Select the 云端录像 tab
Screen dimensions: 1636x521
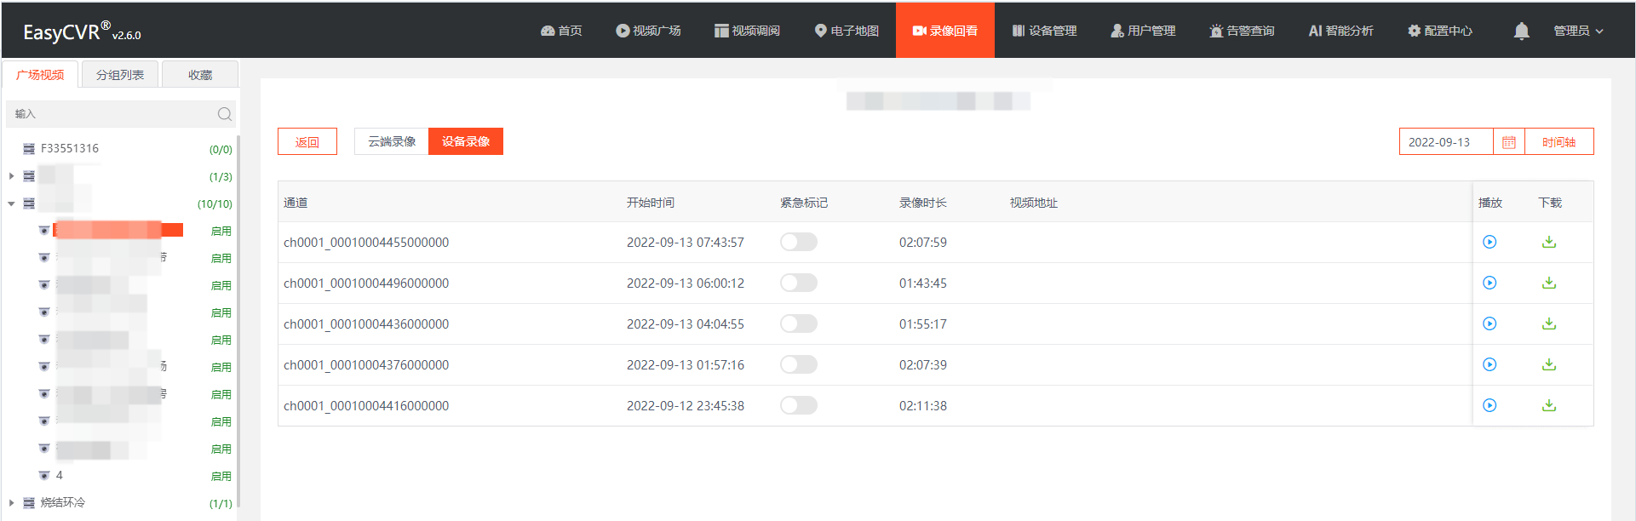pyautogui.click(x=392, y=141)
